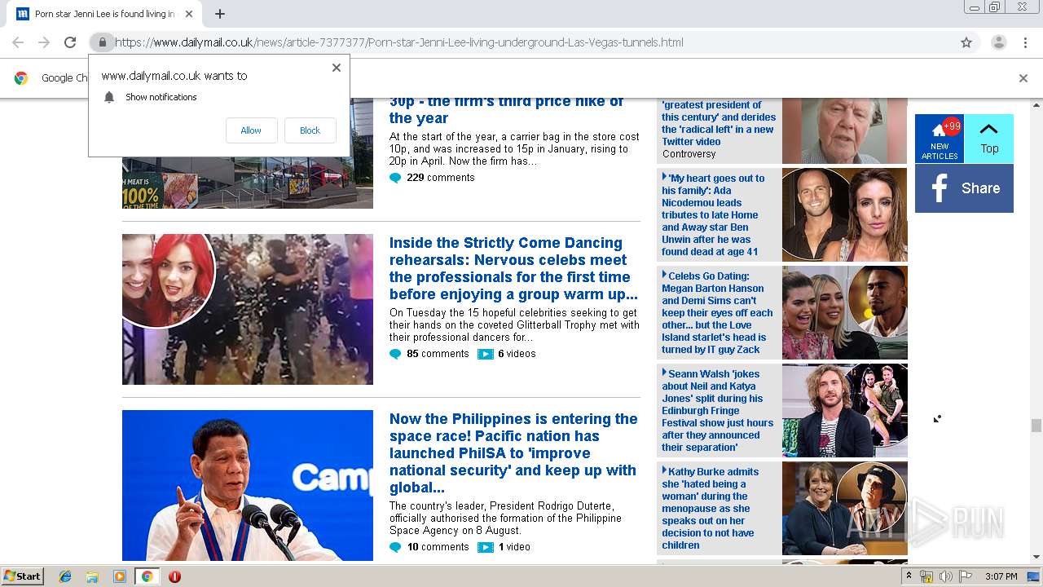Select the Chrome taskbar button
1043x587 pixels.
[147, 576]
